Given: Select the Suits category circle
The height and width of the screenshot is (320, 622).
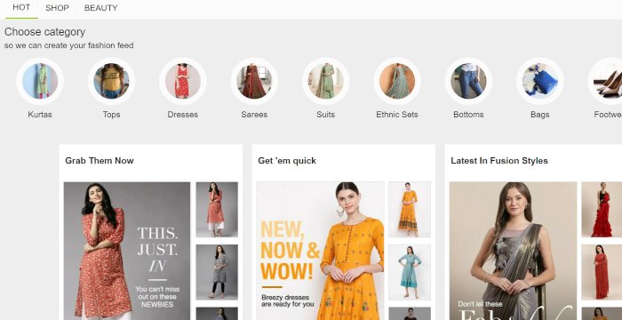Looking at the screenshot, I should (326, 81).
